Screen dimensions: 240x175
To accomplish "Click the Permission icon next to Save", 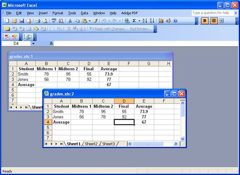I will [x=29, y=21].
